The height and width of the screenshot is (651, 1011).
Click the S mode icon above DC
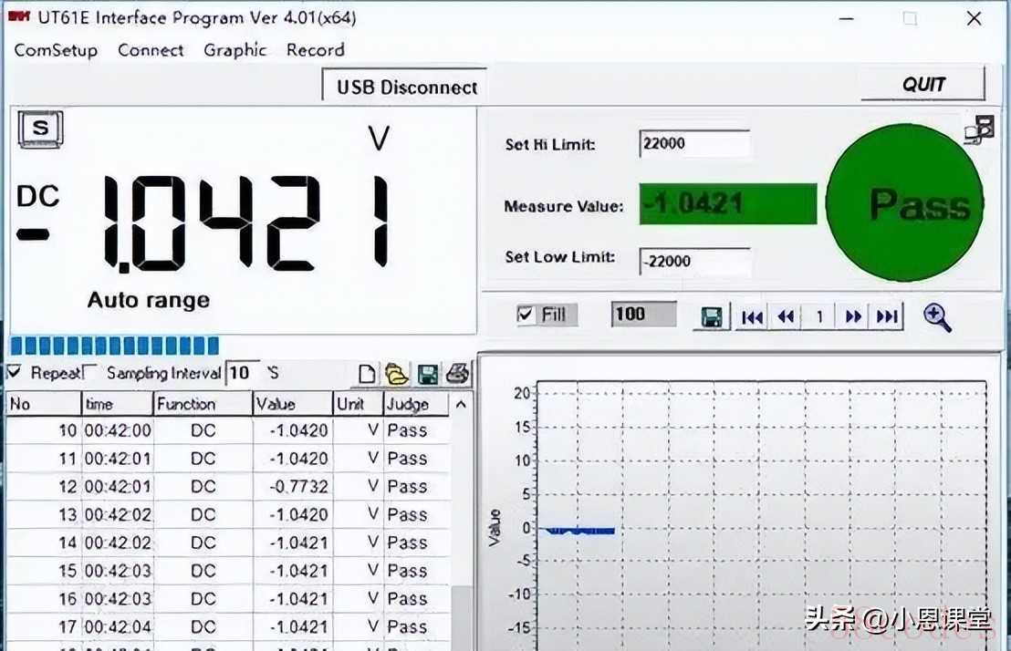(41, 129)
